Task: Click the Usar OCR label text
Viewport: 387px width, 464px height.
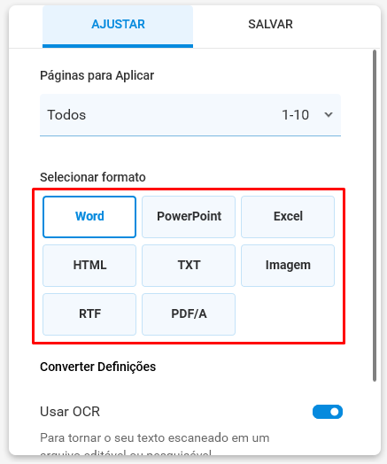Action: coord(70,412)
